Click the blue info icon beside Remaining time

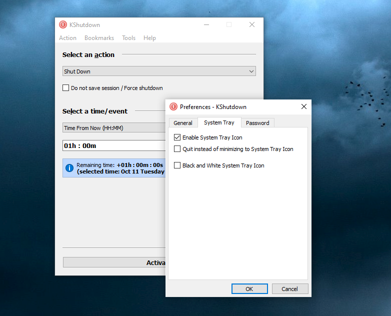click(69, 168)
